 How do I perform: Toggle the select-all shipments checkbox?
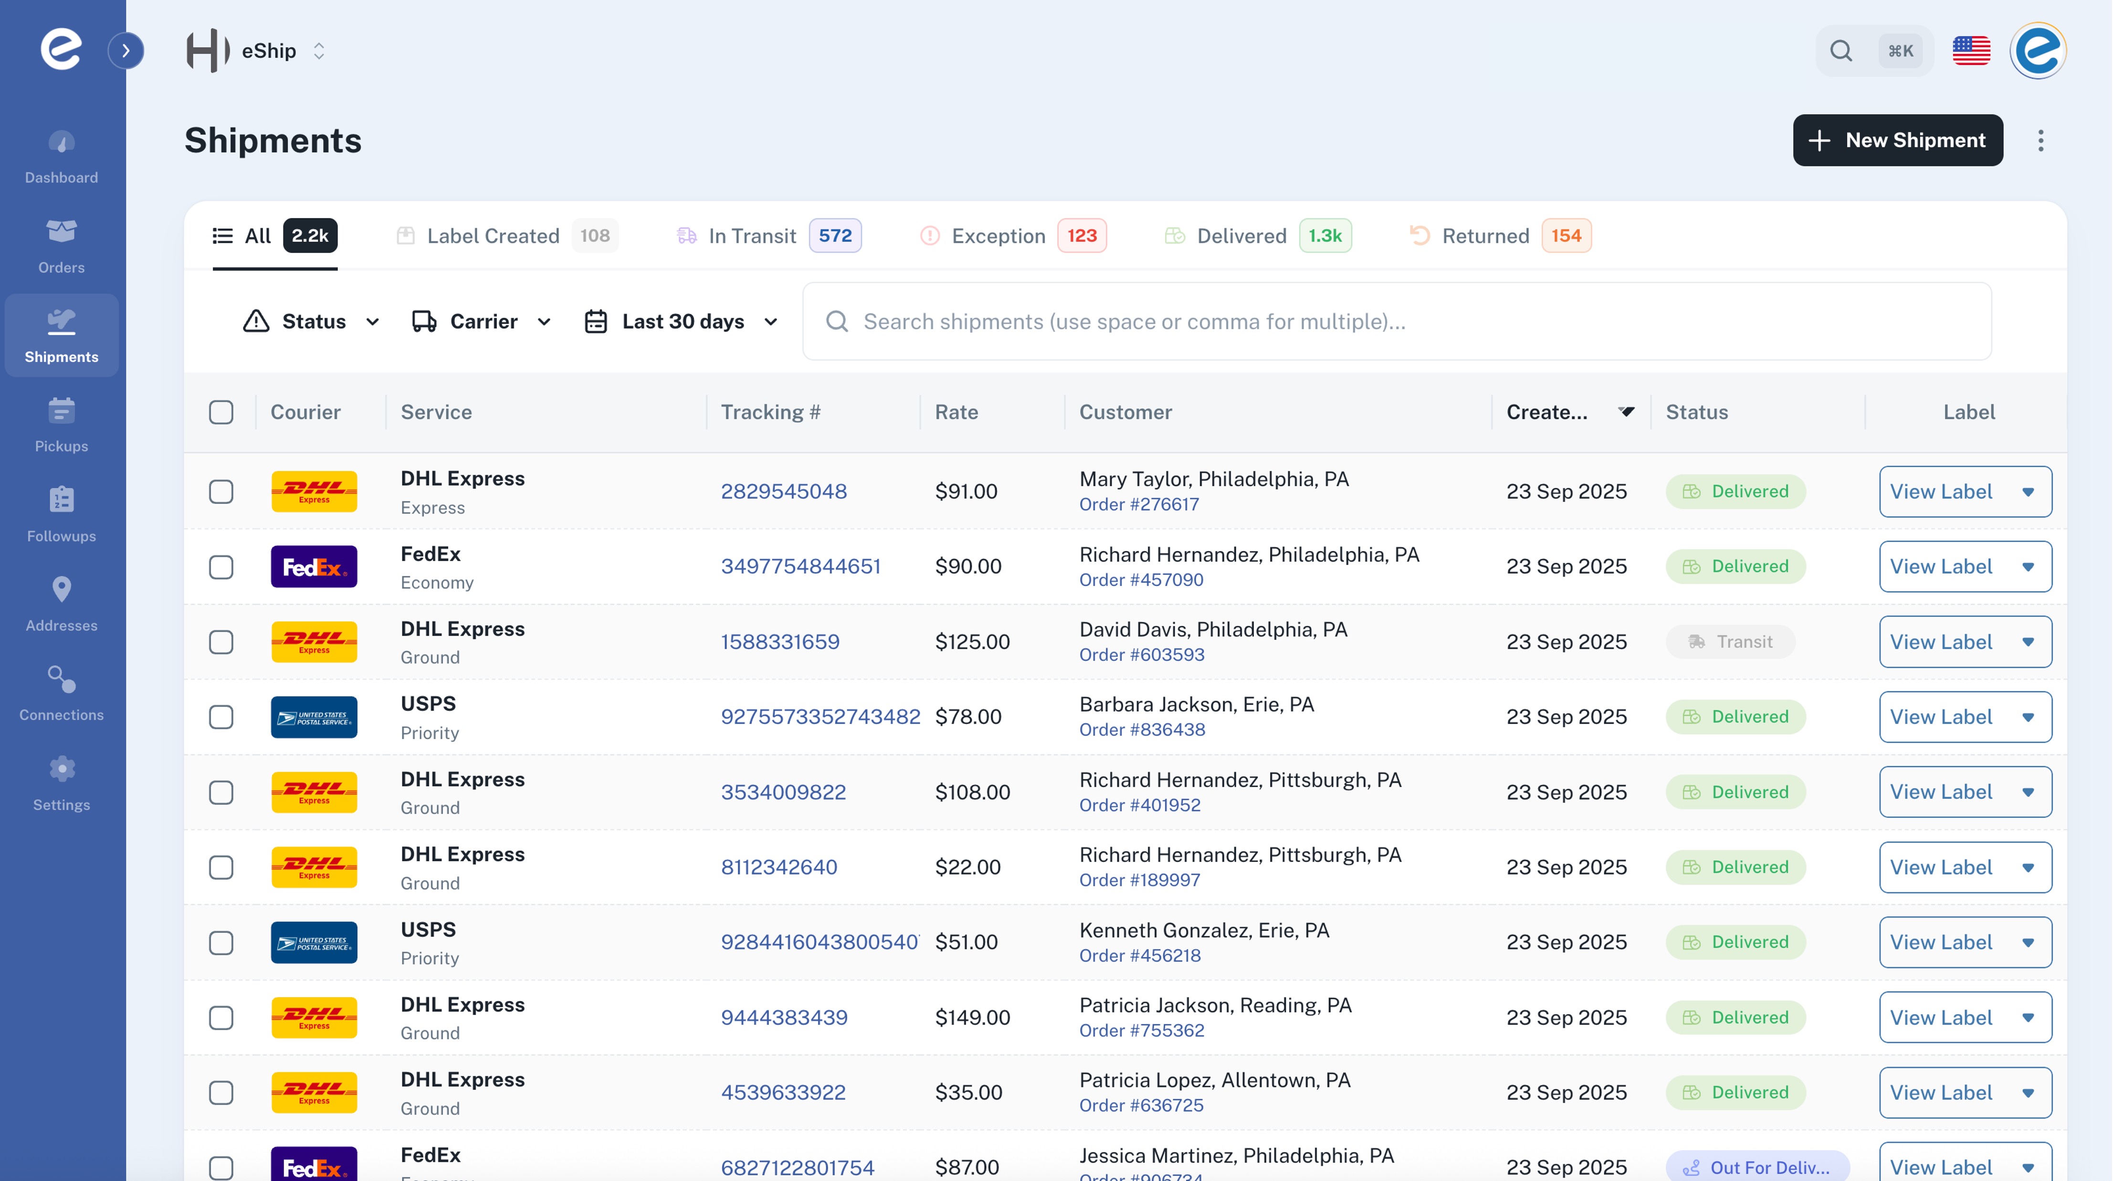[221, 413]
